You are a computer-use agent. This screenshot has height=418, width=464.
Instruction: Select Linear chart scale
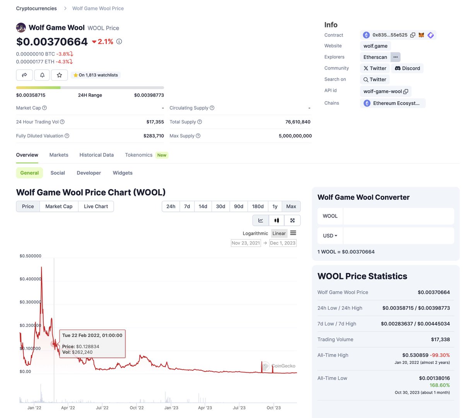click(279, 233)
